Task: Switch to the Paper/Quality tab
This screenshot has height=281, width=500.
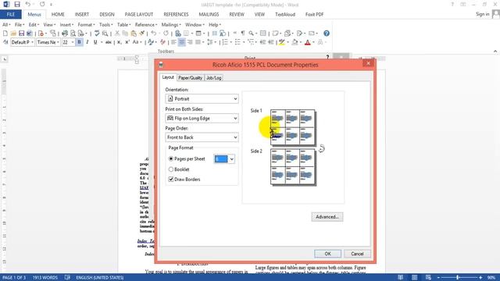Action: [x=190, y=78]
